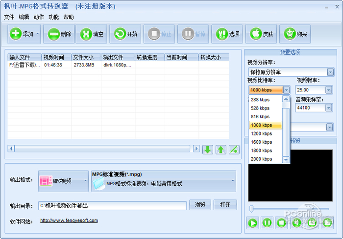Click the folder icon in MPG标准视频 profile
Screen dimensions: 343x239
[99, 183]
